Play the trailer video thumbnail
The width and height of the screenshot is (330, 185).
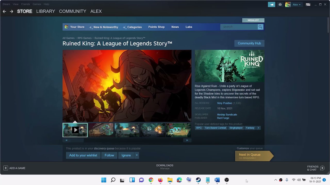pos(75,130)
